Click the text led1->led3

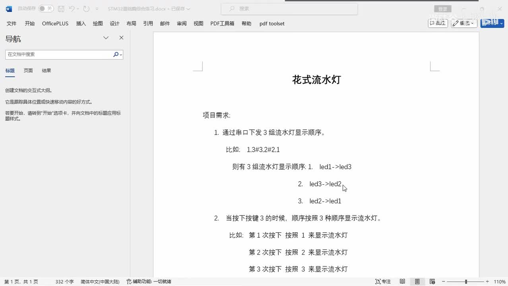[x=335, y=167]
